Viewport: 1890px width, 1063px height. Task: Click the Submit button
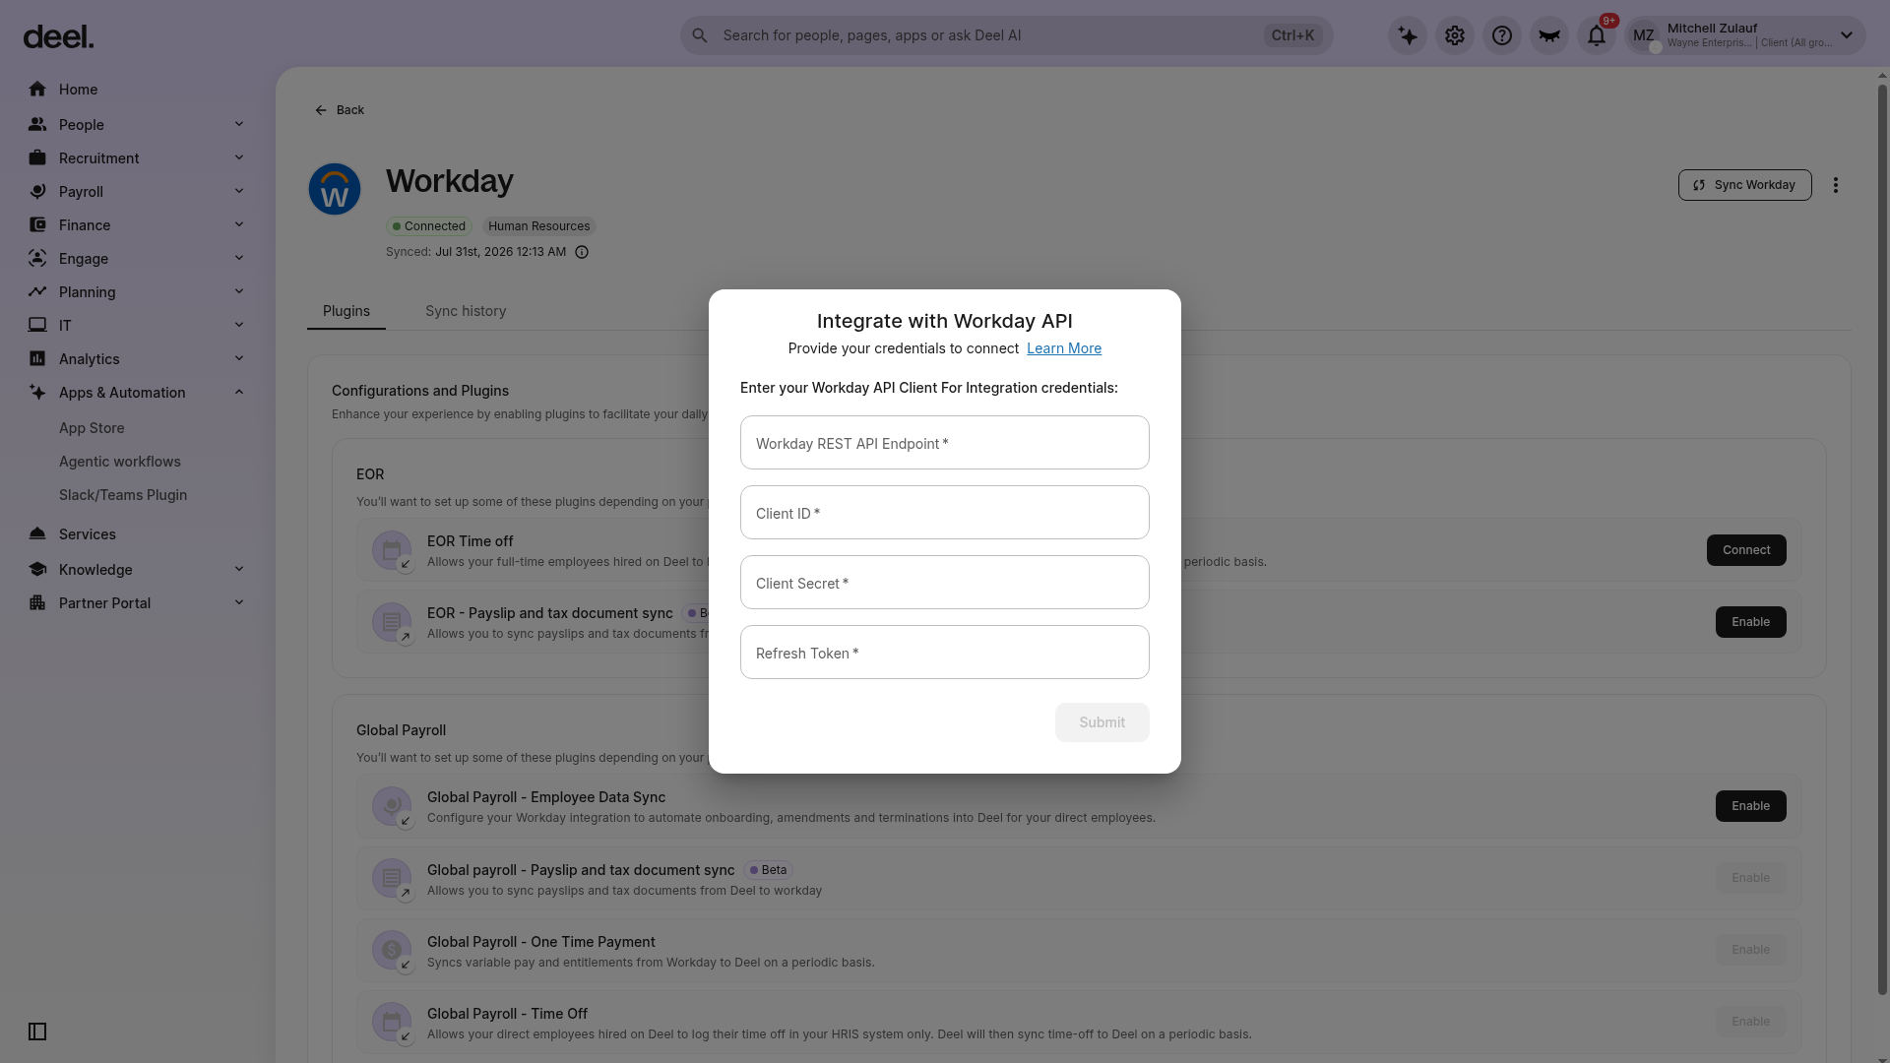pos(1102,722)
